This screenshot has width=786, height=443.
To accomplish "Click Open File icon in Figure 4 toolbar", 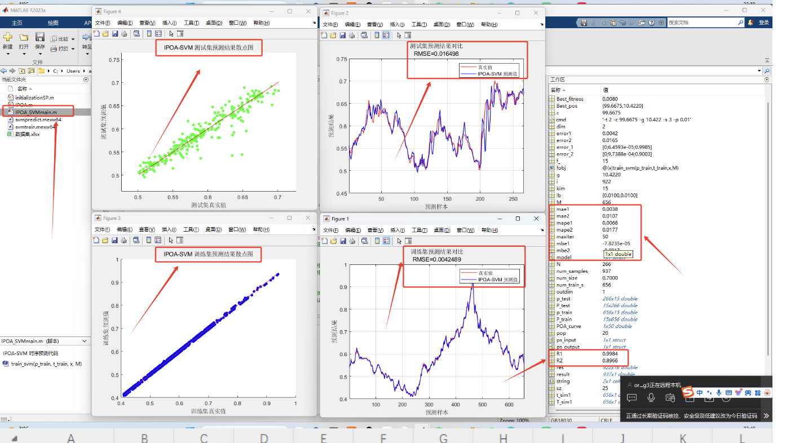I will (x=105, y=34).
